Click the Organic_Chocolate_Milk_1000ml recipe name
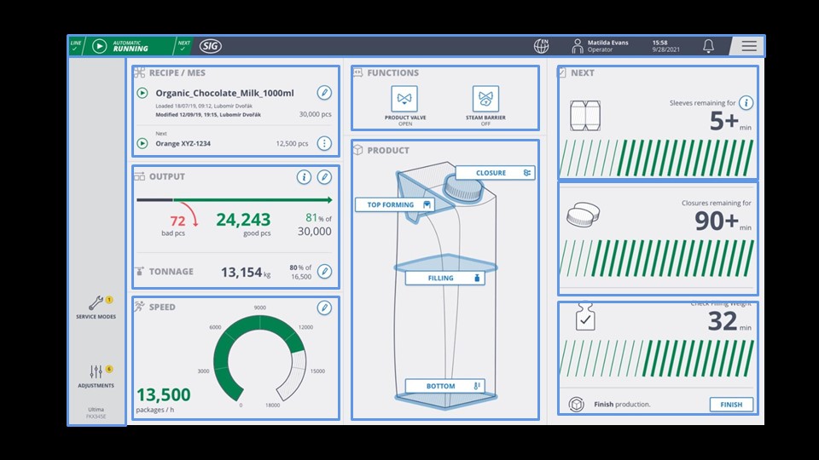The width and height of the screenshot is (819, 460). click(x=224, y=93)
